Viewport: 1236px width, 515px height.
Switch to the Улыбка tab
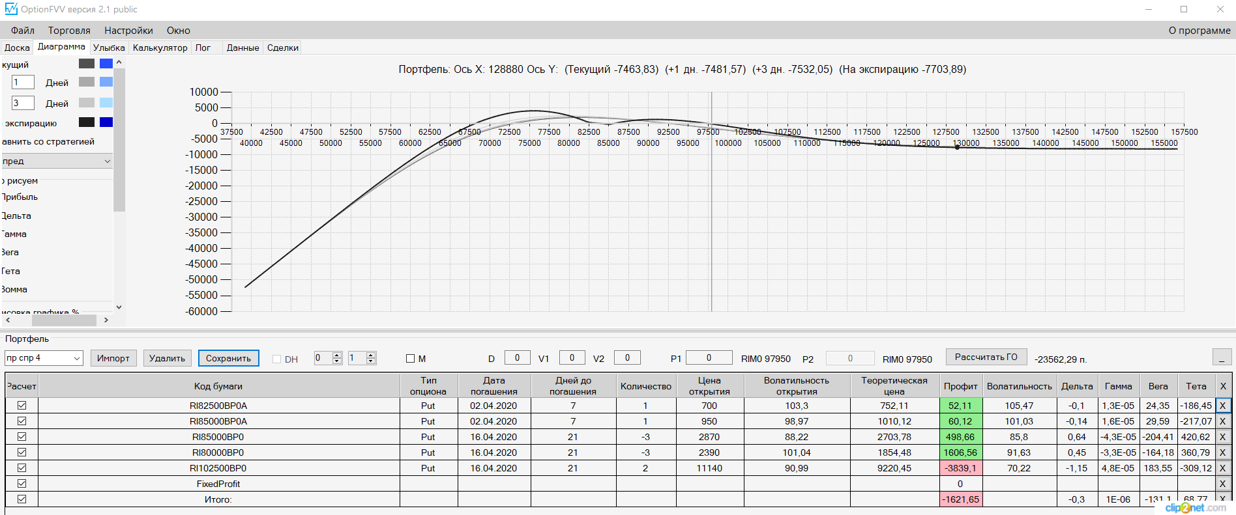pyautogui.click(x=109, y=48)
